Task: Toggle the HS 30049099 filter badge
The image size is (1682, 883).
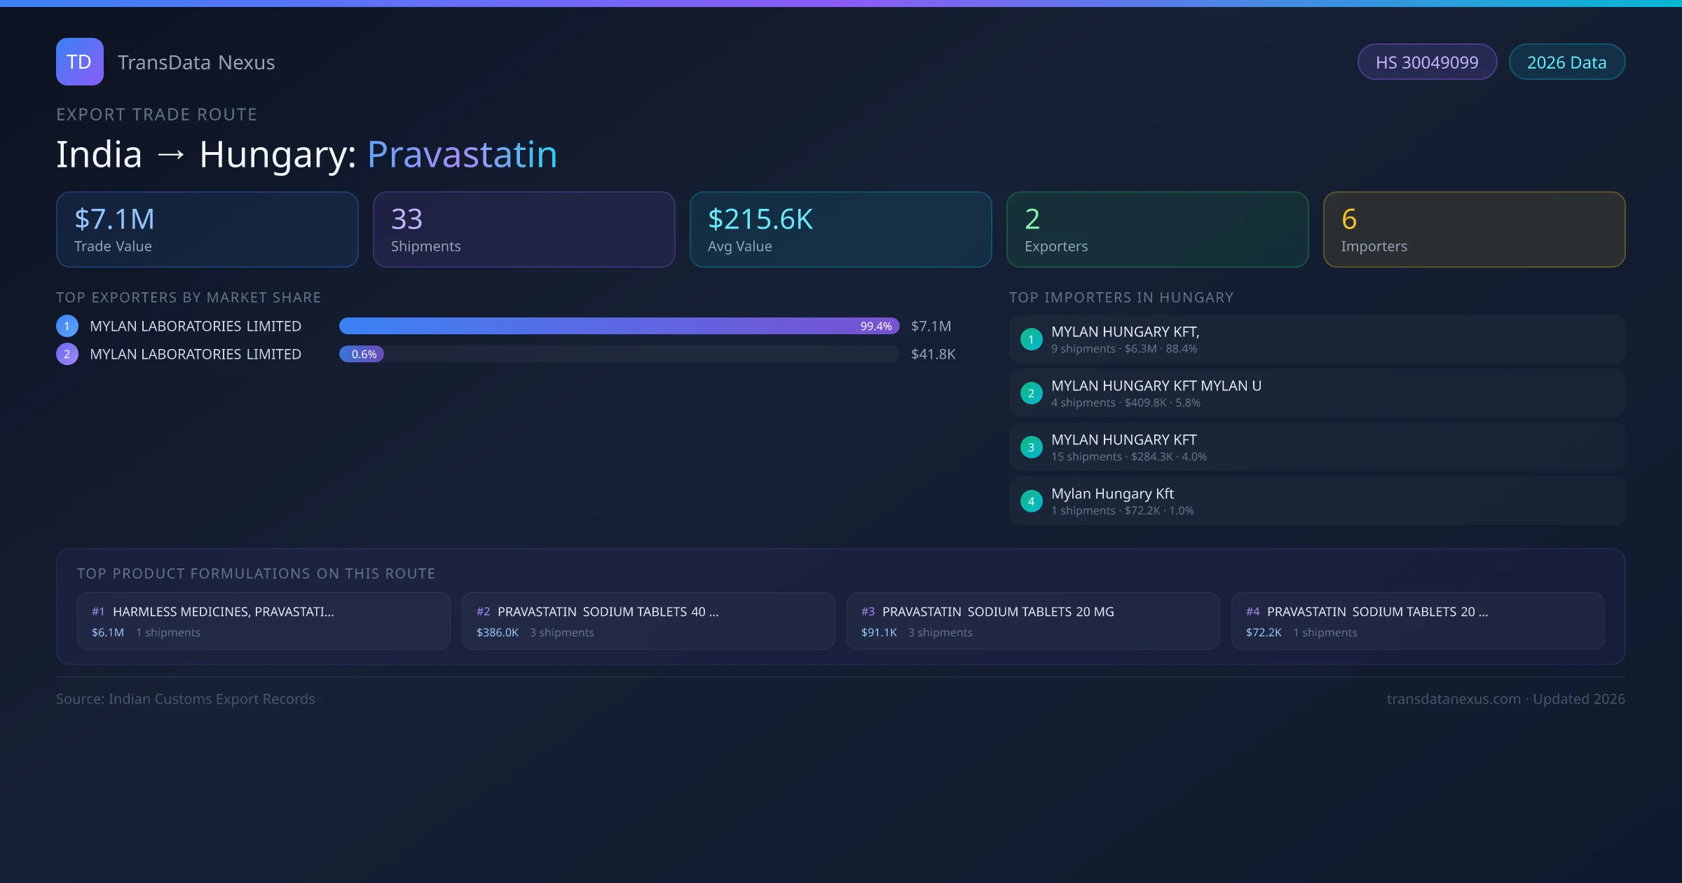Action: point(1427,62)
